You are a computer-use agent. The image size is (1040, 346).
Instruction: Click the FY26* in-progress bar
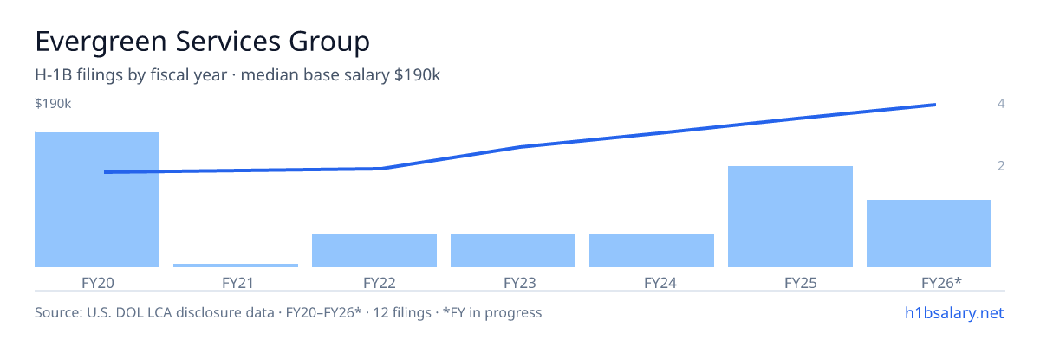(929, 234)
